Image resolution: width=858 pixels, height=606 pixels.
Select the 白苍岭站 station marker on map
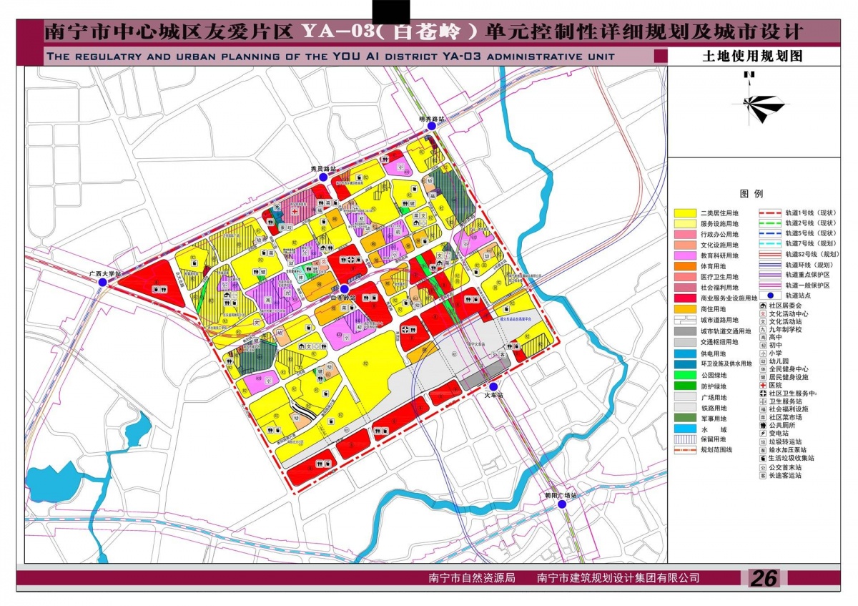(x=345, y=289)
